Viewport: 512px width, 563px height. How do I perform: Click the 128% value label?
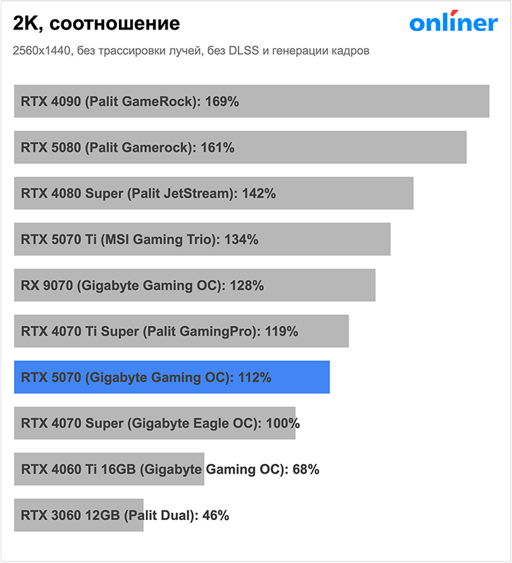pyautogui.click(x=246, y=286)
